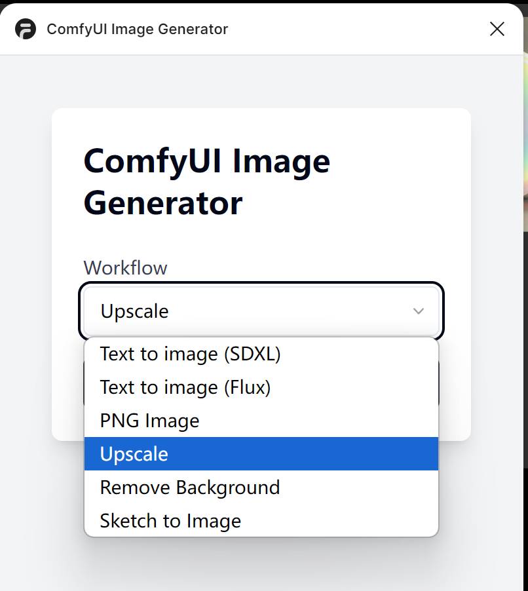
Task: Pick Remove Background workflow
Action: pos(189,487)
